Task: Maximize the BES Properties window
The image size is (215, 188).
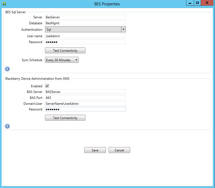Action: [197, 3]
